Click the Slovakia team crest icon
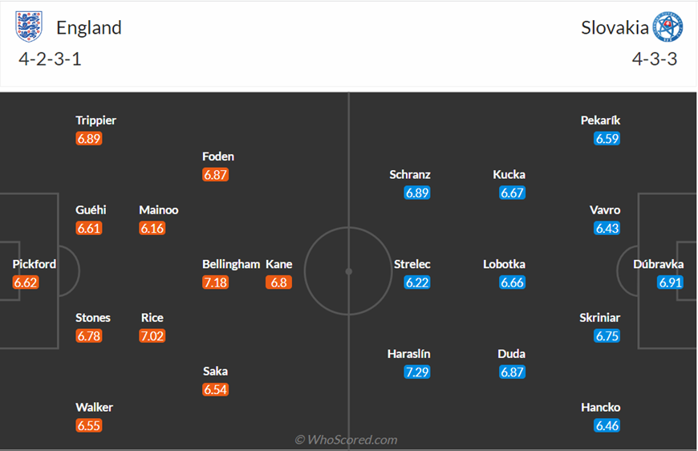Image resolution: width=698 pixels, height=451 pixels. click(668, 27)
